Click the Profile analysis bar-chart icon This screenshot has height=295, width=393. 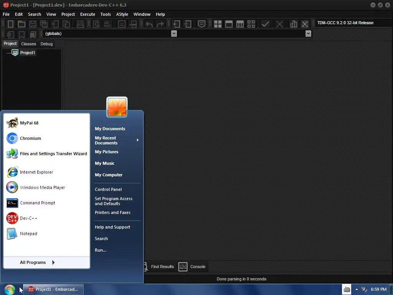(294, 24)
